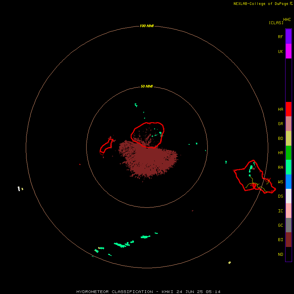This screenshot has height=294, width=294.
Task: Click the large red-outlined island near center
Action: point(148,135)
